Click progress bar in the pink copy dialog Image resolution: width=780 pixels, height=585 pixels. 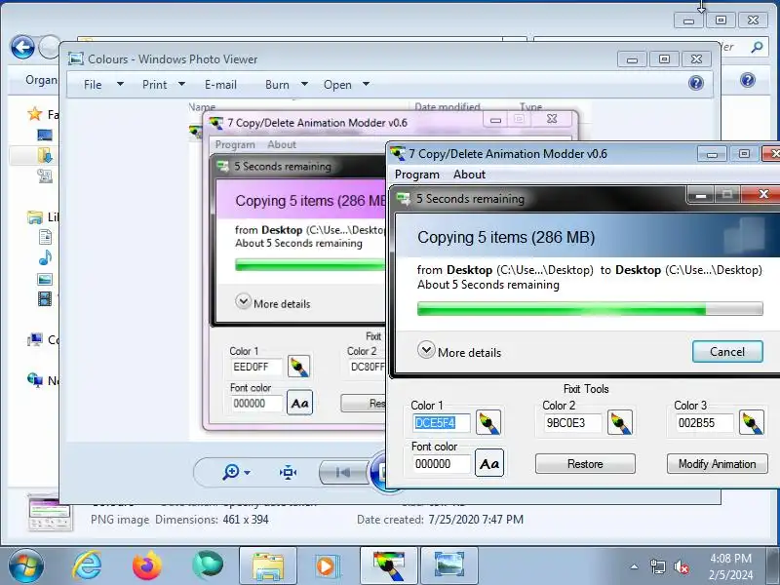click(x=310, y=264)
